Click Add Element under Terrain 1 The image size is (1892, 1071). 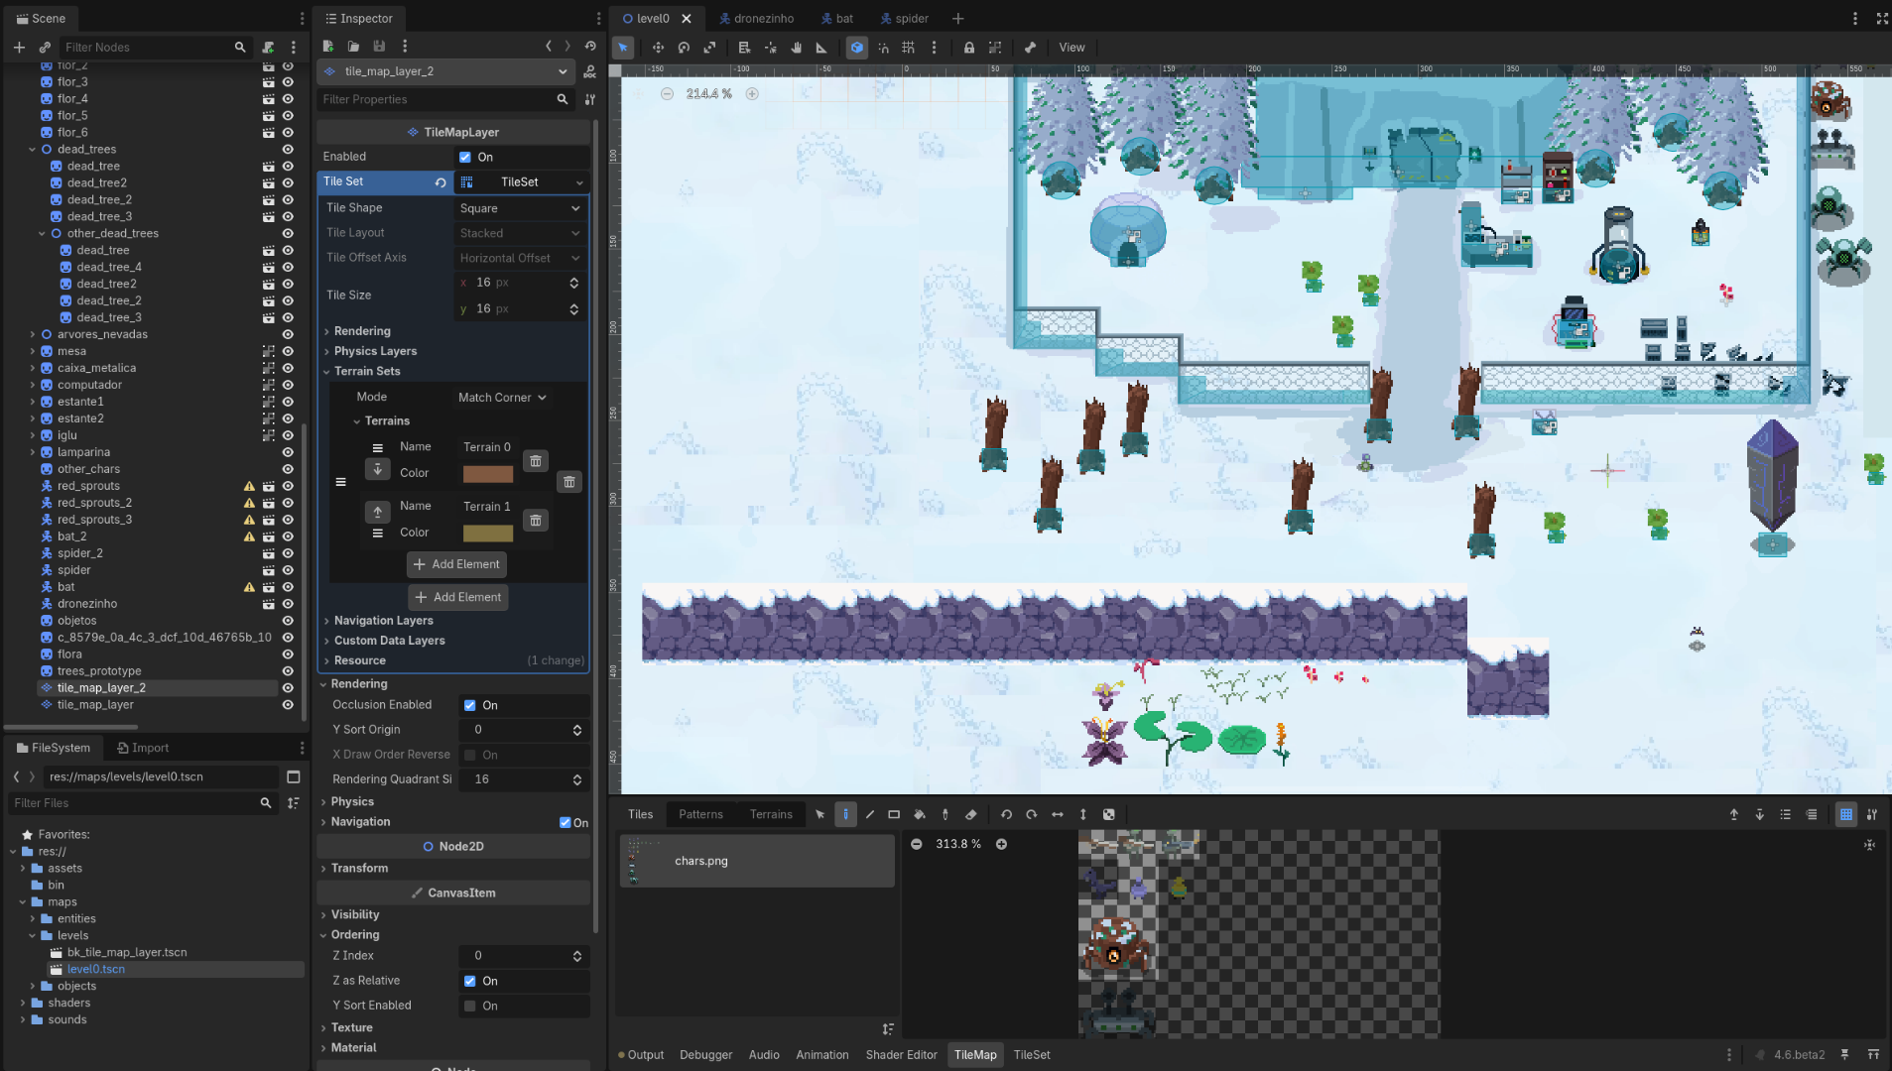point(456,564)
